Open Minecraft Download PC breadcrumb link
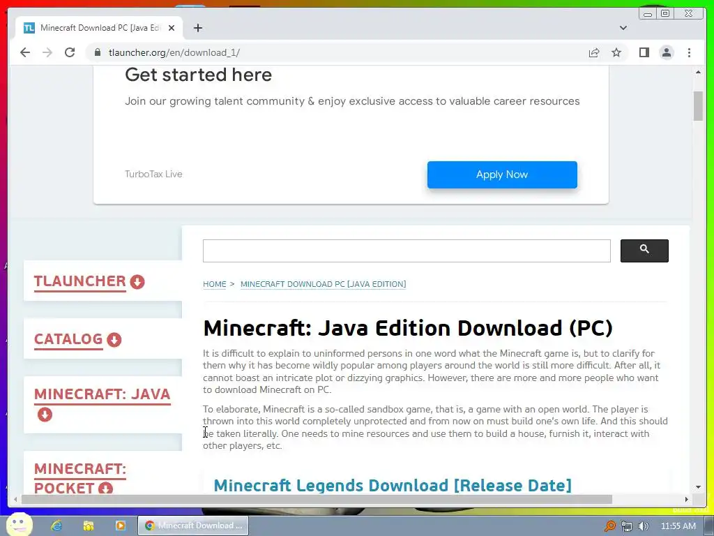 pos(324,284)
